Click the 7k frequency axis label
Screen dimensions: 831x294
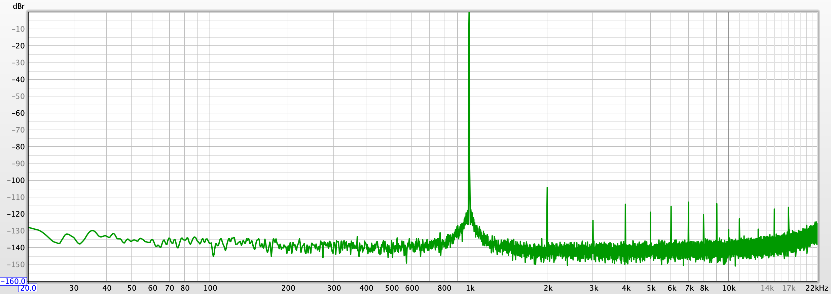689,288
